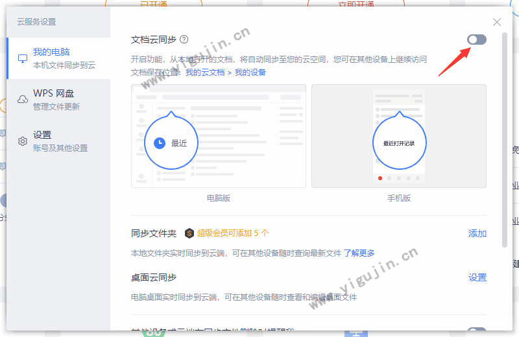Open the 我的云文档 location link
The image size is (519, 337).
[x=204, y=72]
